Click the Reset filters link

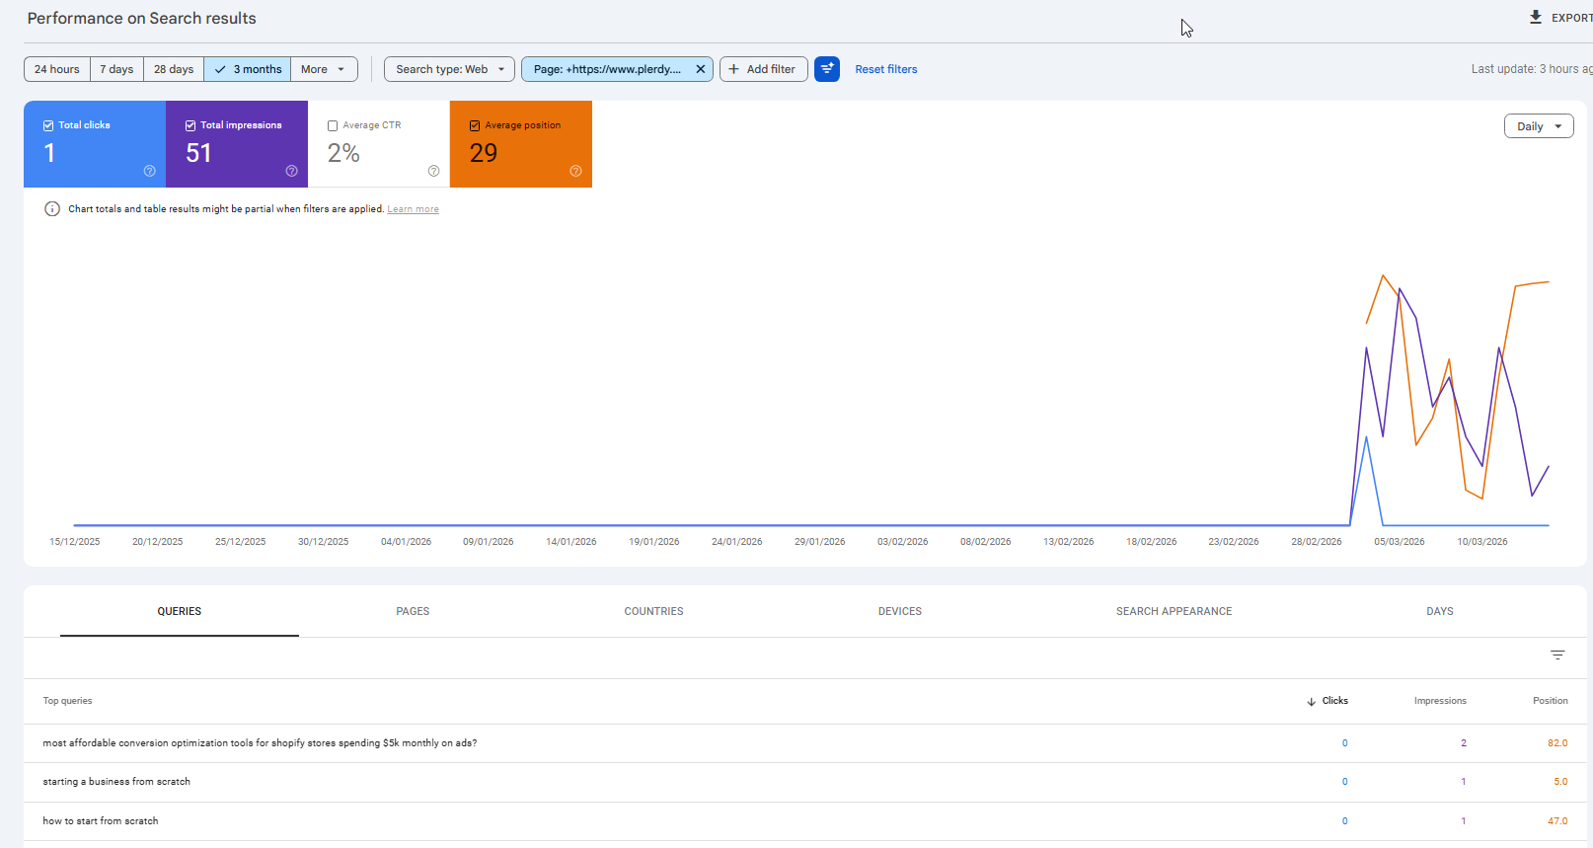[x=886, y=69]
